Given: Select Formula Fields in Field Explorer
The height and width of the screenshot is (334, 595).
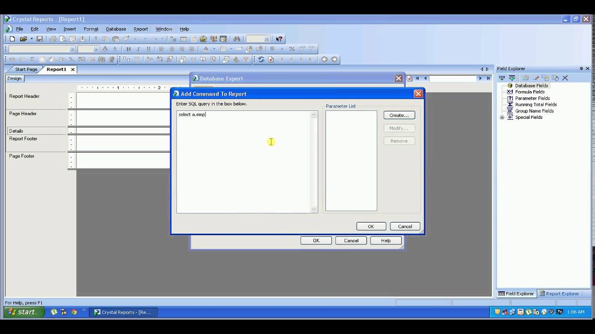Looking at the screenshot, I should click(x=530, y=92).
